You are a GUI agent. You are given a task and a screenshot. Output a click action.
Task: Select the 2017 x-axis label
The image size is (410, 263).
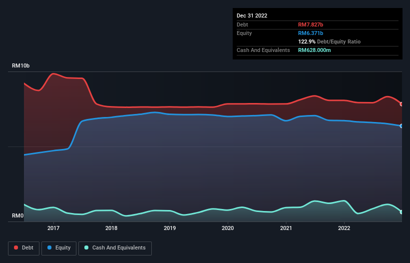tap(53, 228)
